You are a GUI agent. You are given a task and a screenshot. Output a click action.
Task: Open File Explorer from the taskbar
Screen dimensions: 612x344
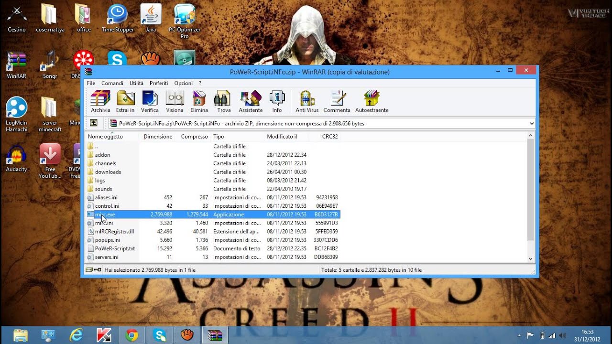(x=21, y=335)
